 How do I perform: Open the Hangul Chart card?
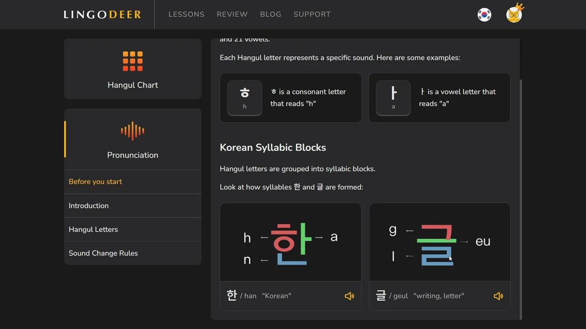(133, 69)
